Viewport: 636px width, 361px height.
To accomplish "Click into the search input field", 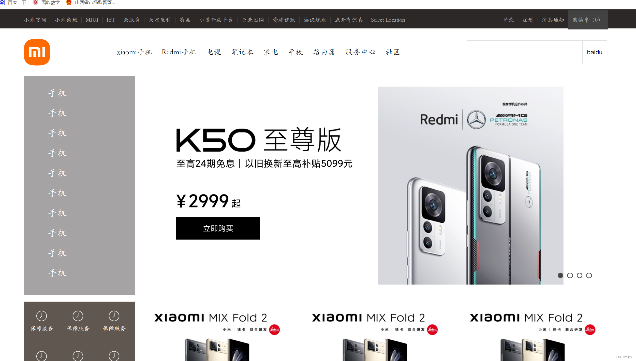I will click(x=524, y=52).
